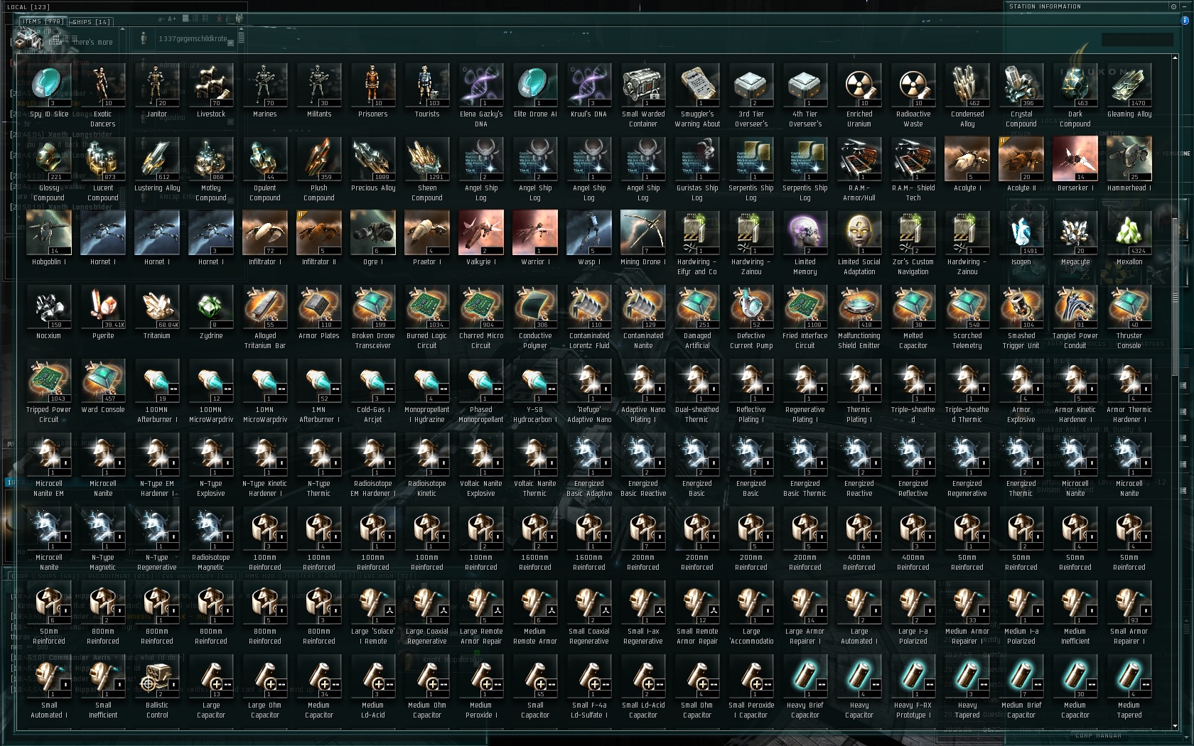Click the Enriched Uranium item icon
This screenshot has width=1194, height=746.
[x=859, y=85]
